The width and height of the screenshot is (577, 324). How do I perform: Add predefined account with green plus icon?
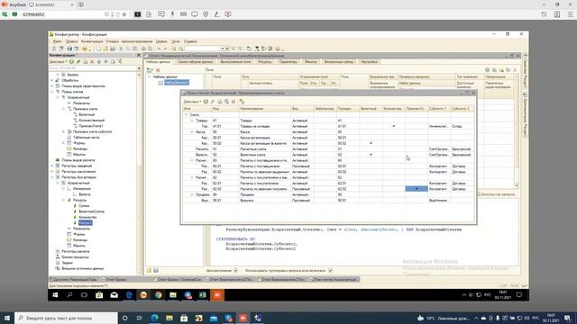click(x=206, y=102)
